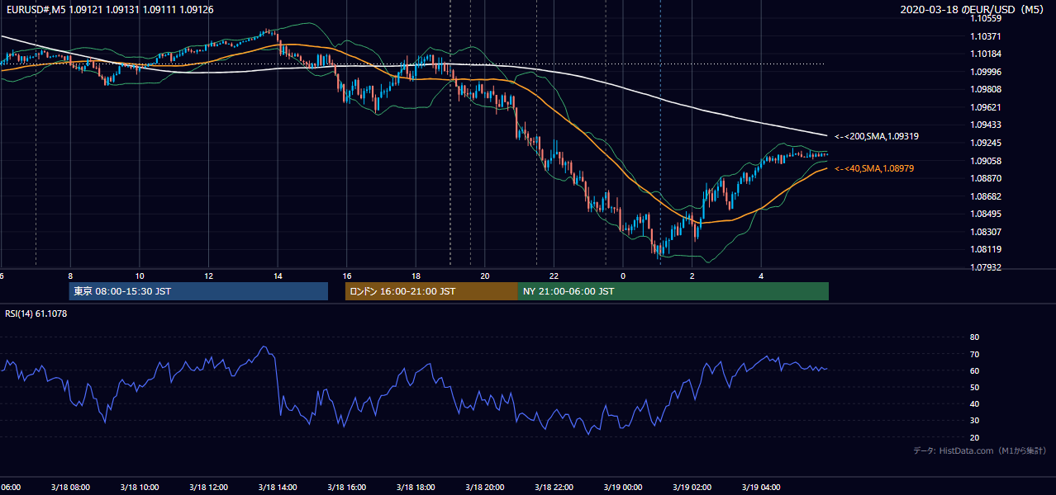Click price axis value 1.10371

pos(986,36)
